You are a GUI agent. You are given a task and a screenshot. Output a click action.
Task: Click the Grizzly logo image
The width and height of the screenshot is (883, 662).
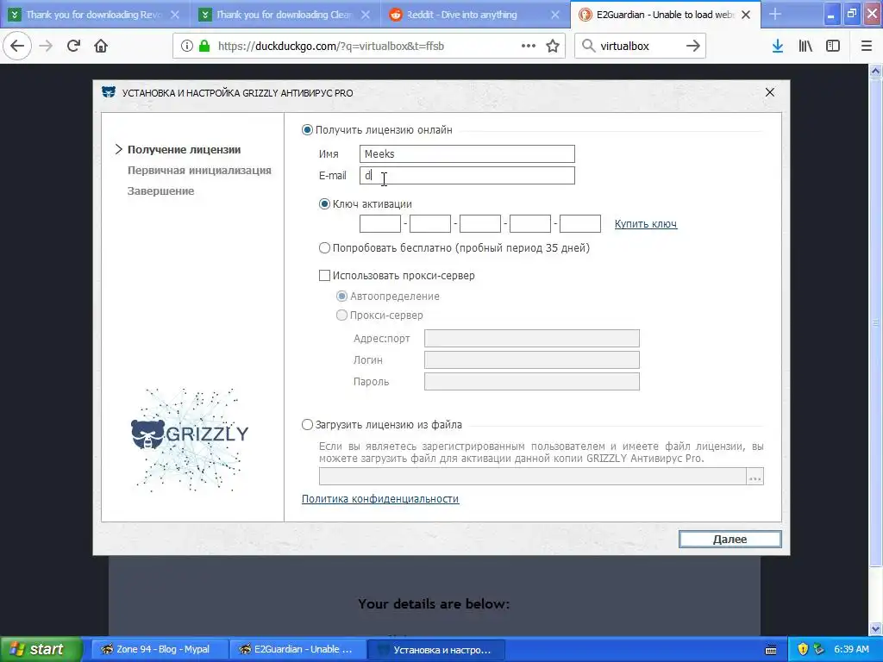[189, 439]
